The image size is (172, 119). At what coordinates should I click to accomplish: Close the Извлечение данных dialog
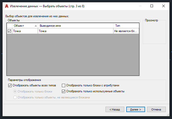164,6
